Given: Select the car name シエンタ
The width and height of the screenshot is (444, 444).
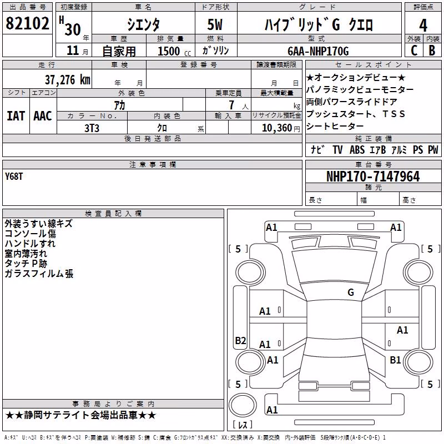Looking at the screenshot, I should pos(143,25).
